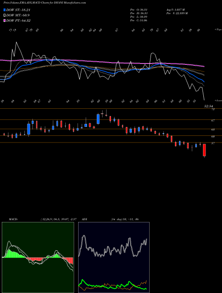Select the 'DOW MT: 60.9' legend label
The height and width of the screenshot is (293, 222).
(x=18, y=15)
